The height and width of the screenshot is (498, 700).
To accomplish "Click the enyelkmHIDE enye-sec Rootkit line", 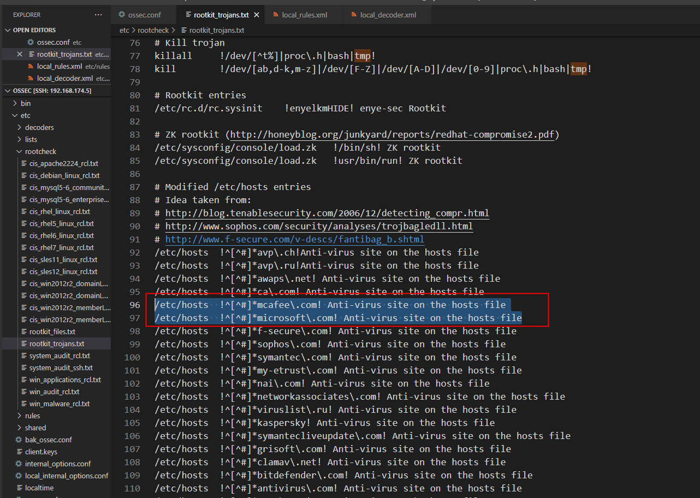I will coord(300,108).
